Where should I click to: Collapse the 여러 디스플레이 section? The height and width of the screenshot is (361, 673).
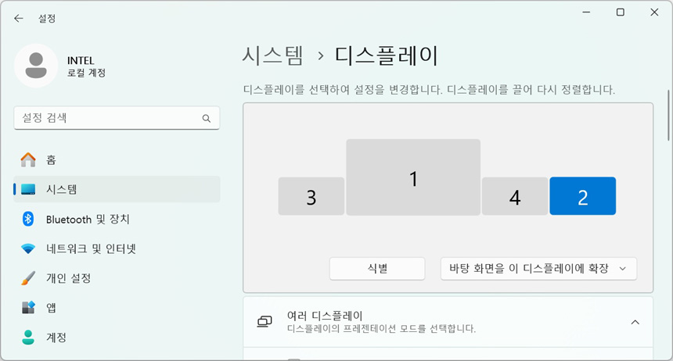(x=635, y=322)
